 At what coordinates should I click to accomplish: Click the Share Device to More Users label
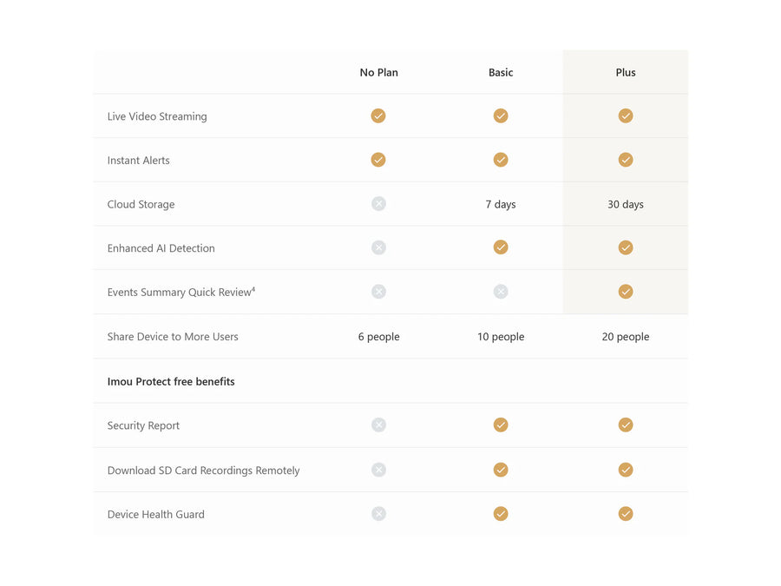[x=173, y=337]
